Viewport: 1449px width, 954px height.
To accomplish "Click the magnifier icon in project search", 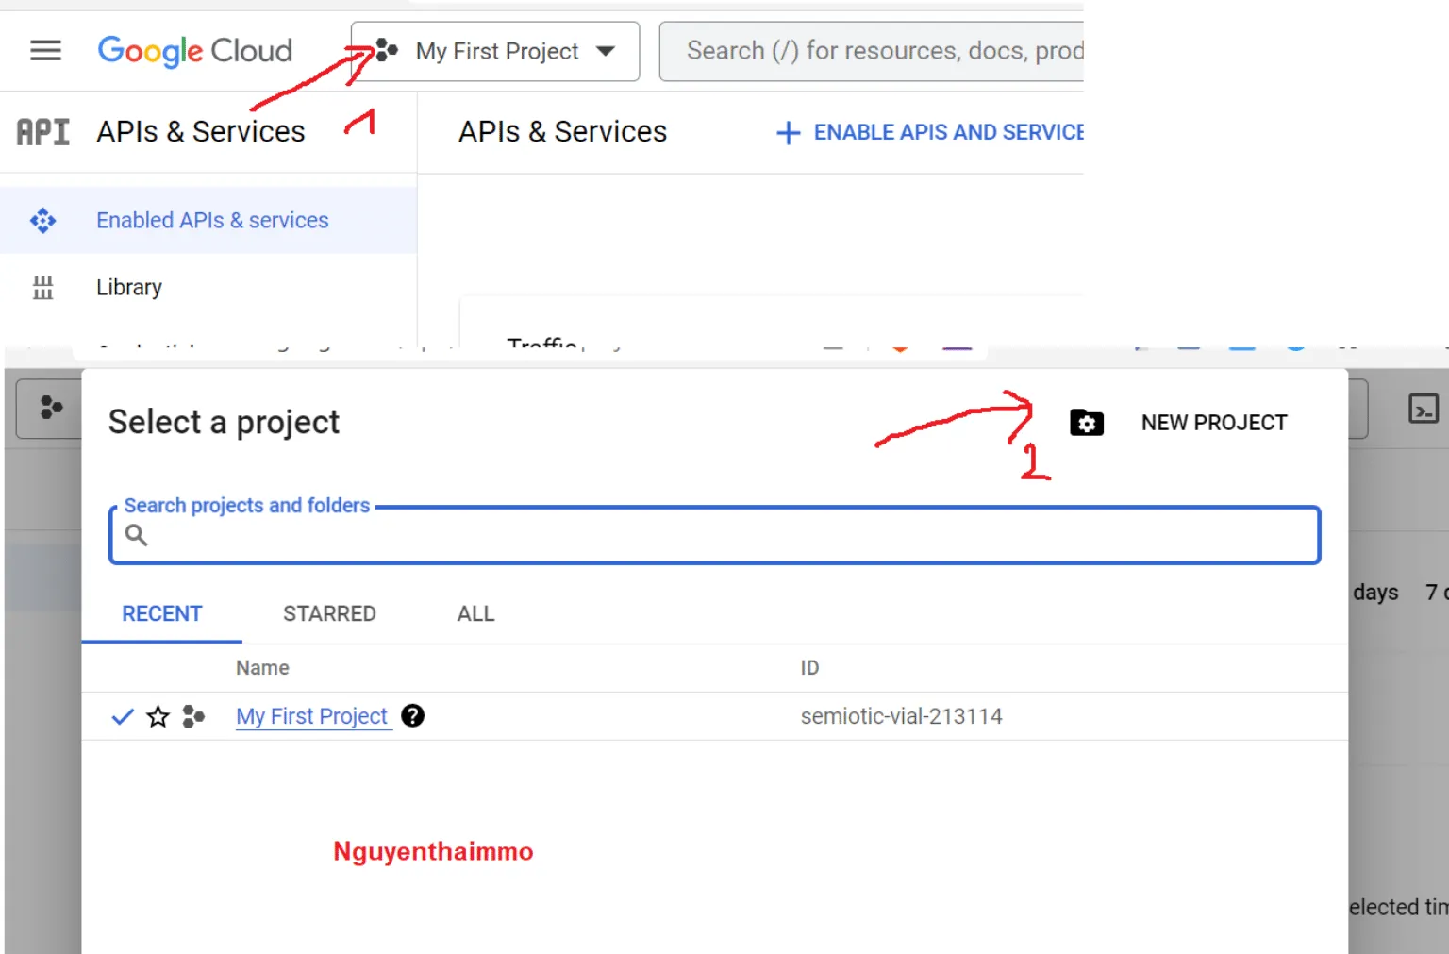I will (137, 535).
